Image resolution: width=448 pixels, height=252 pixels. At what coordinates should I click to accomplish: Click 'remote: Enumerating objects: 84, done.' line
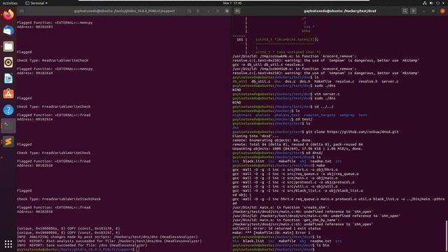point(272,140)
